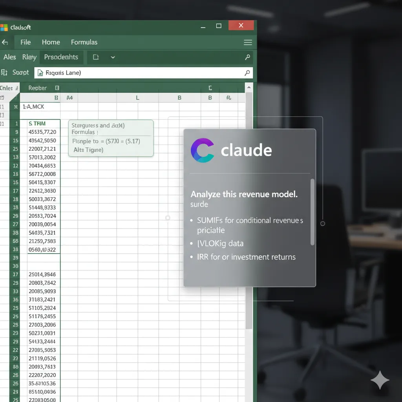Click the toolbar box icon beside the chevron
402x402 pixels.
(x=95, y=57)
